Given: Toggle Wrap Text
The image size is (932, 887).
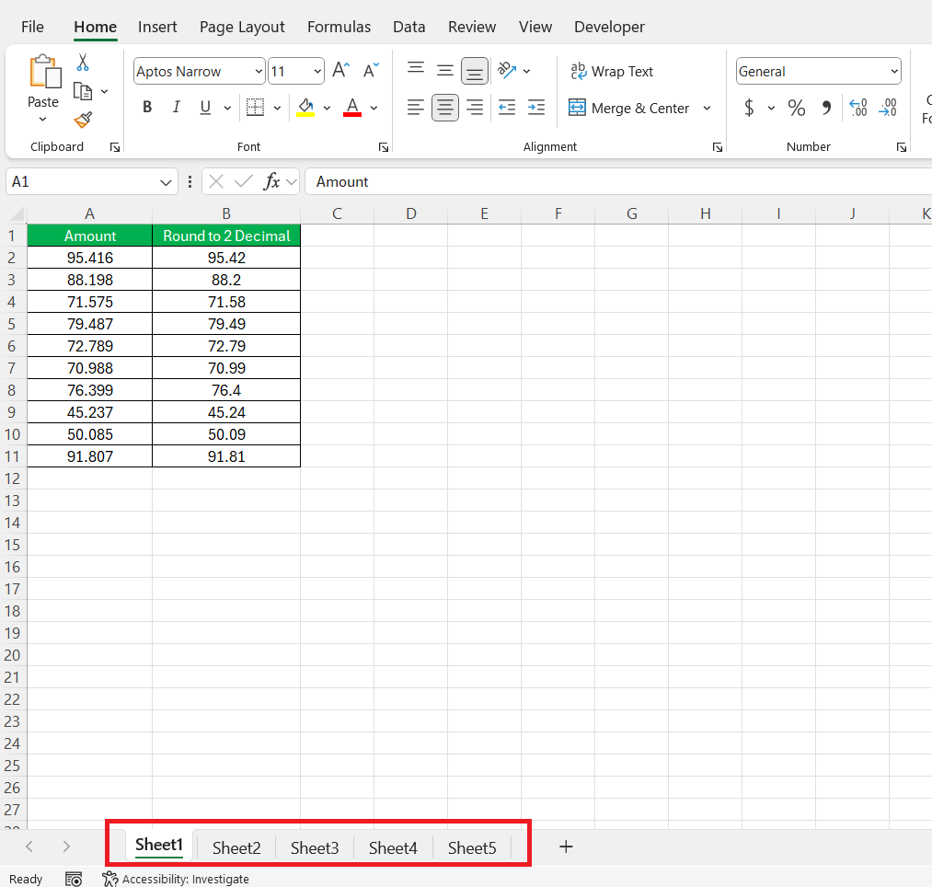Looking at the screenshot, I should pos(612,72).
